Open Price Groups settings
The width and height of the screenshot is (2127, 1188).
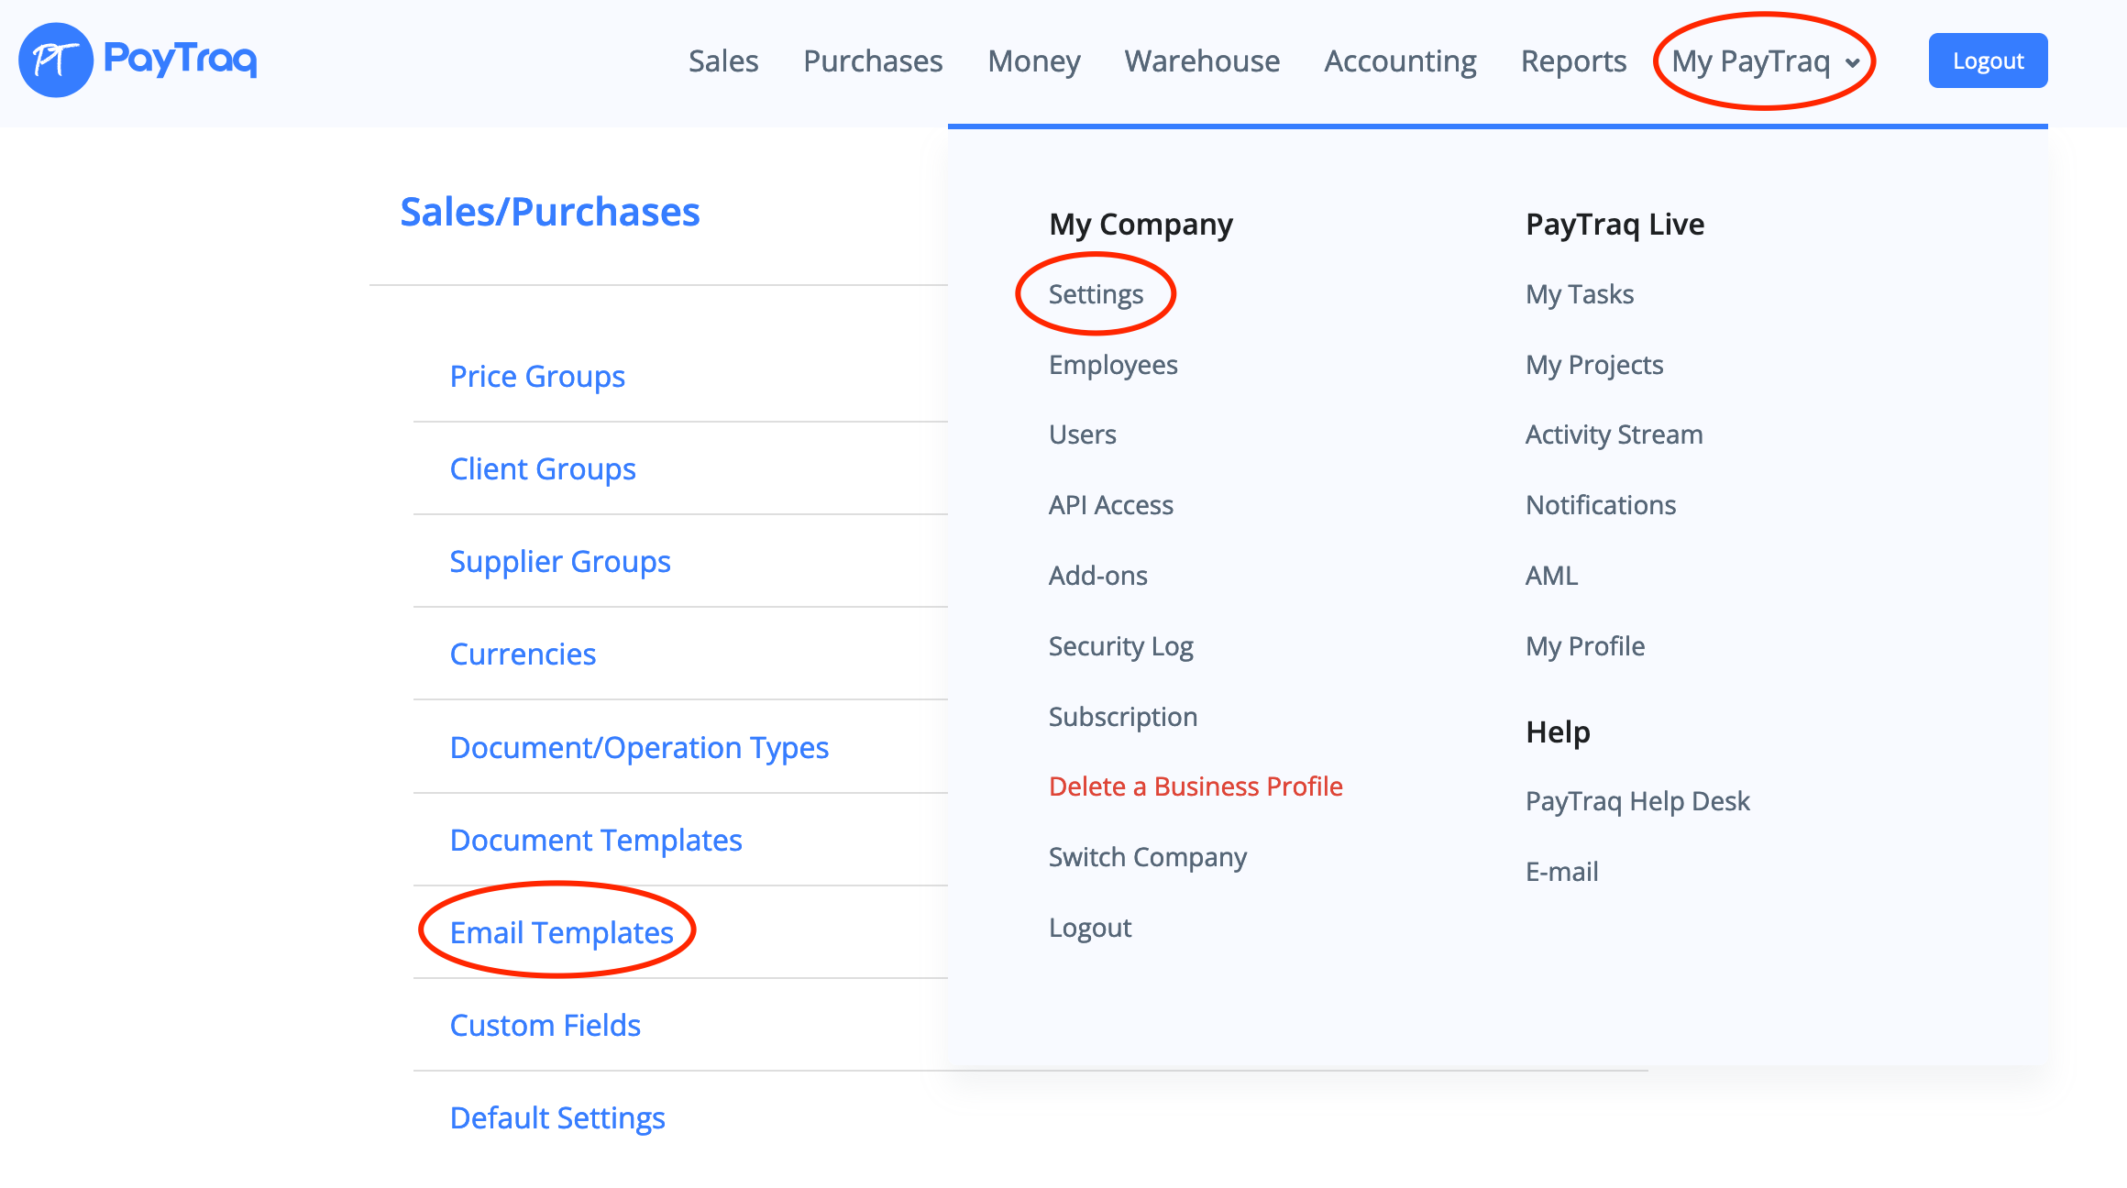[x=537, y=376]
